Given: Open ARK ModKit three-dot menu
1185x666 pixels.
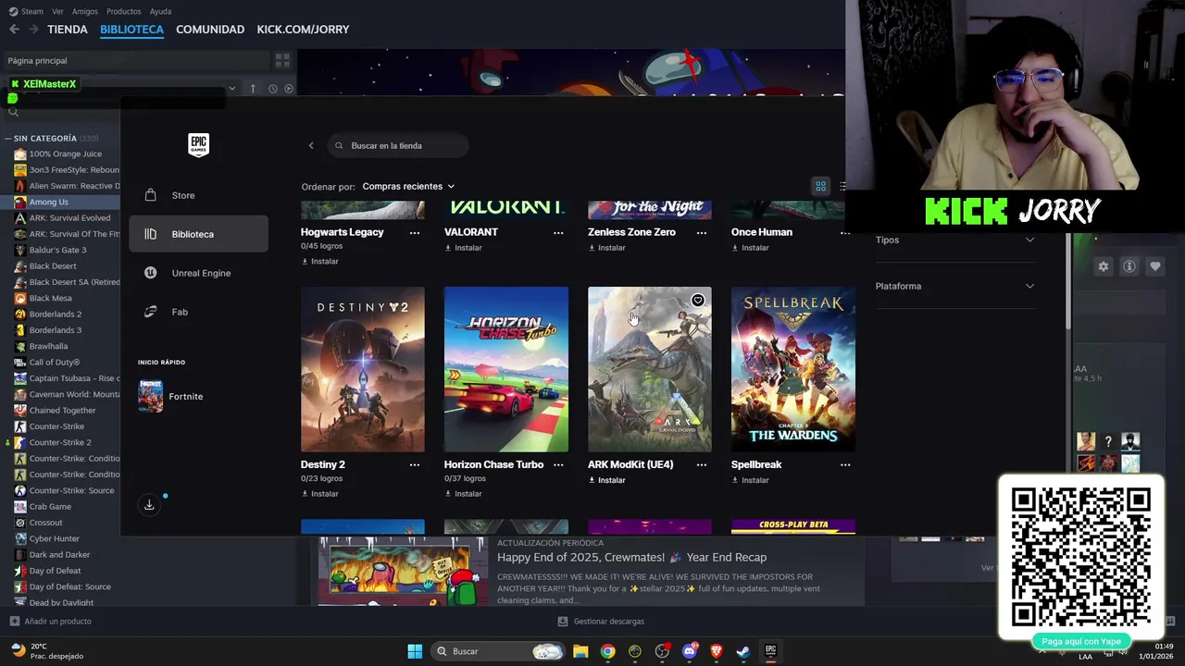Looking at the screenshot, I should click(x=702, y=464).
